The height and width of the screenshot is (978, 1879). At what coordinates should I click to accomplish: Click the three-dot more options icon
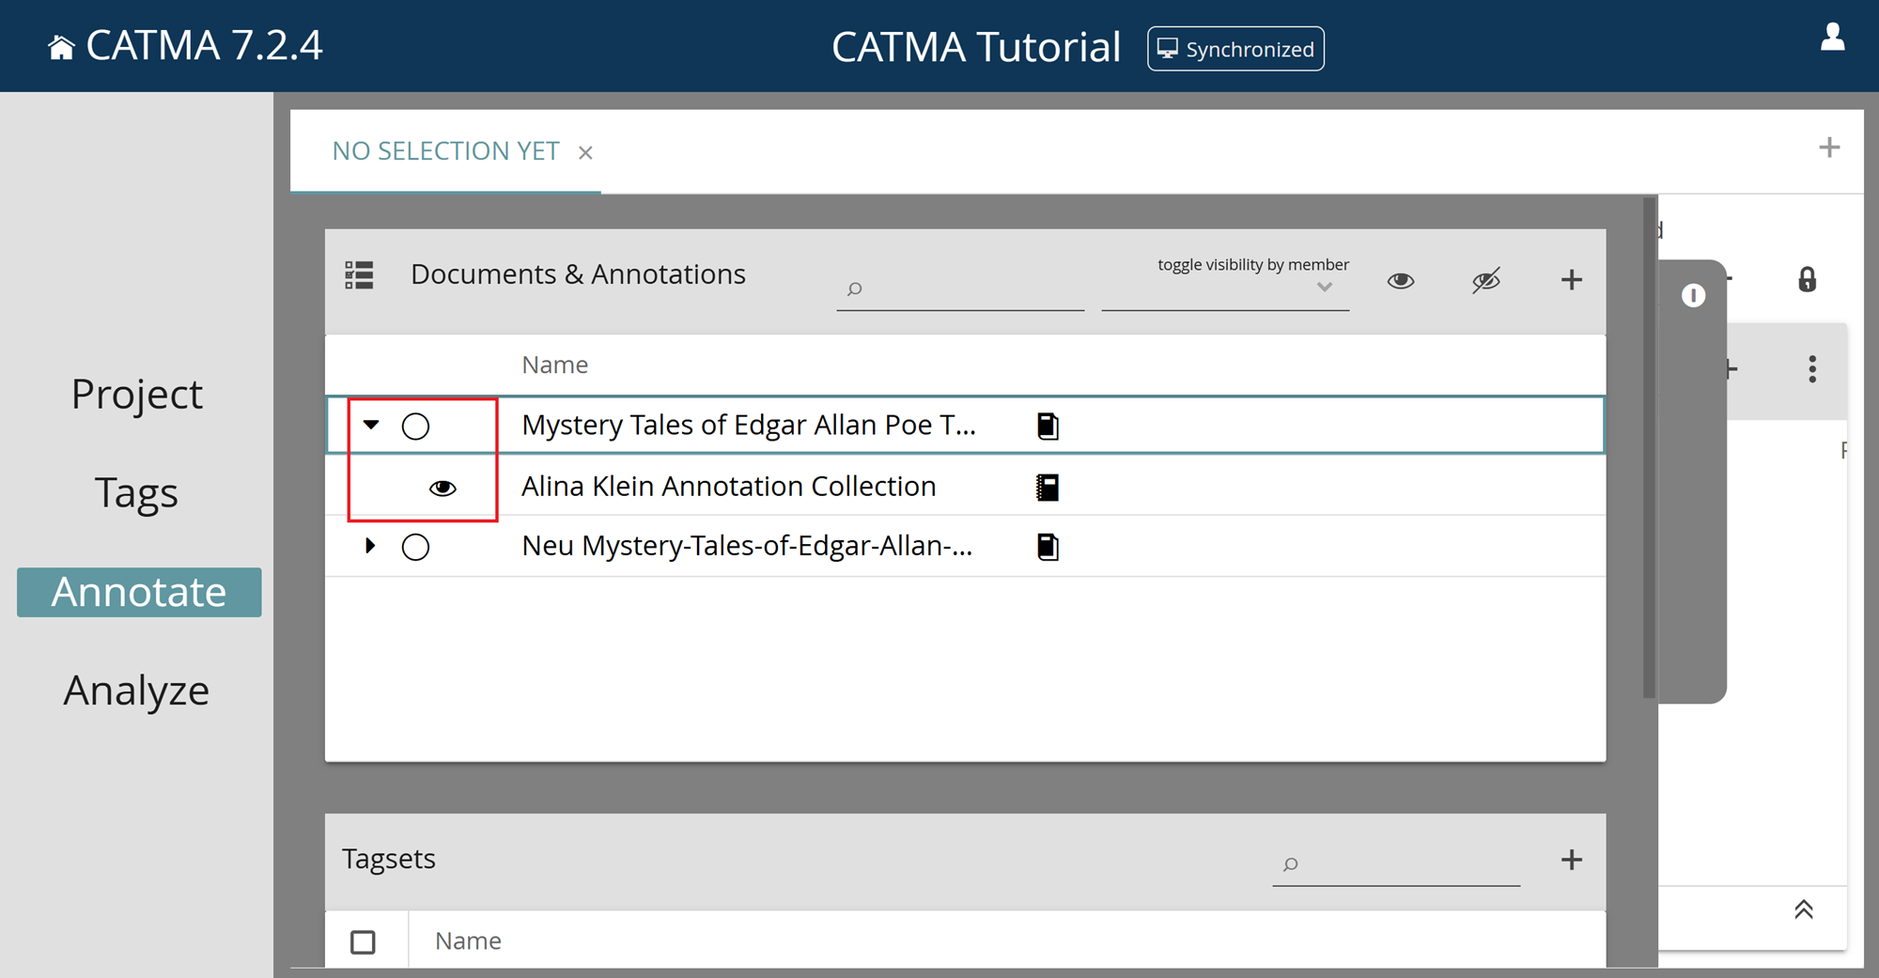(x=1811, y=369)
